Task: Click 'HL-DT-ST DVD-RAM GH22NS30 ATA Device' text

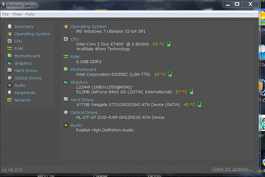Action: (x=120, y=117)
